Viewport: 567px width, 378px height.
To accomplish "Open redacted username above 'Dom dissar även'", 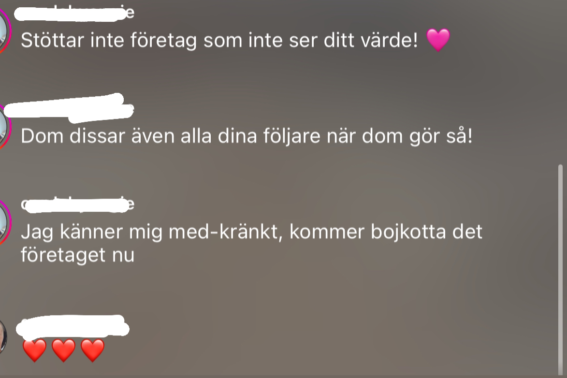I will click(69, 107).
